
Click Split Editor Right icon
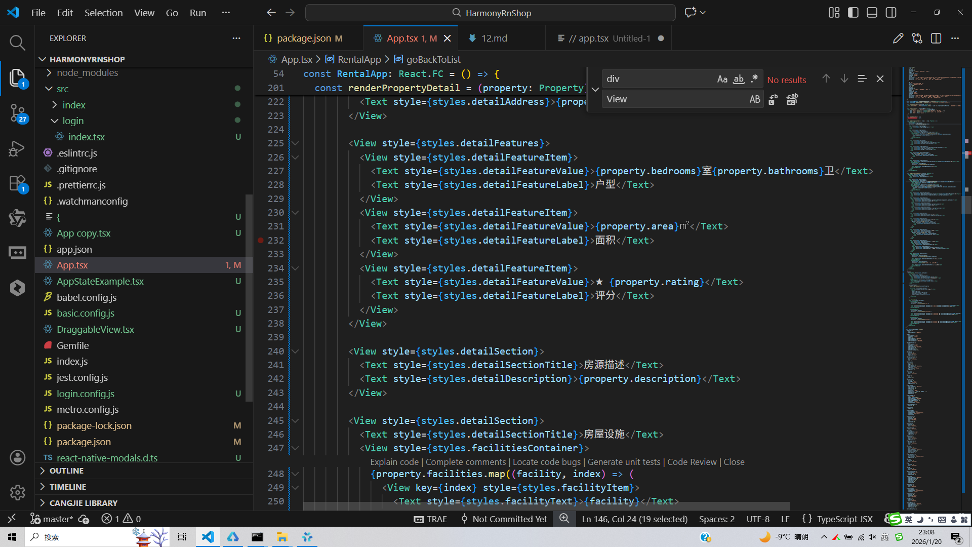click(936, 38)
